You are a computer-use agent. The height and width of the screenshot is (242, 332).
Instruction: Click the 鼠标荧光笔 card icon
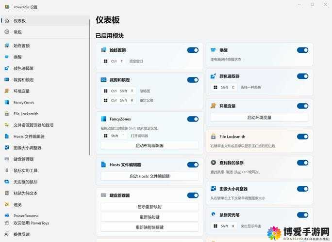[x=214, y=214]
